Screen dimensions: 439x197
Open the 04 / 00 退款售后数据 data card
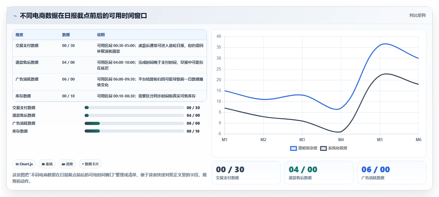(x=319, y=173)
